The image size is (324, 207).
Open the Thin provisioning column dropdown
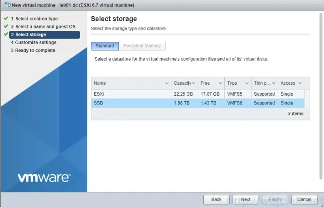pos(273,83)
